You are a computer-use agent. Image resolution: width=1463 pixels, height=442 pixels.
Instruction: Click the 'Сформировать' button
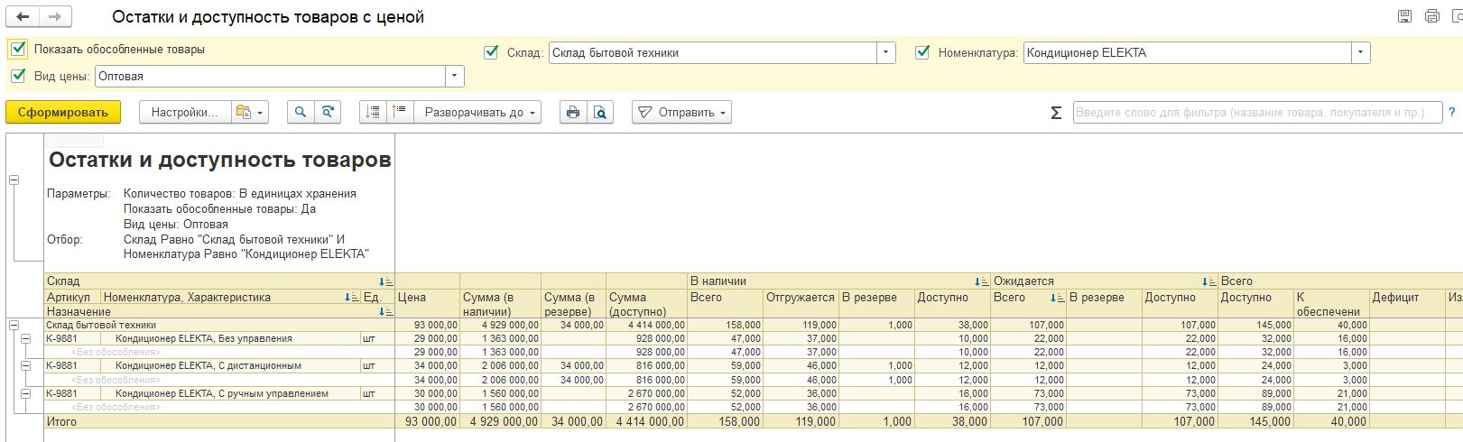pyautogui.click(x=63, y=113)
